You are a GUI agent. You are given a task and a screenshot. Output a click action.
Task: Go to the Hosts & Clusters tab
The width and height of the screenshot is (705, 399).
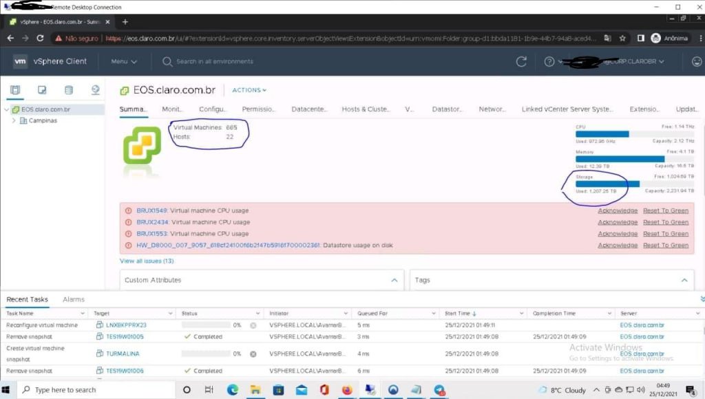pos(366,109)
